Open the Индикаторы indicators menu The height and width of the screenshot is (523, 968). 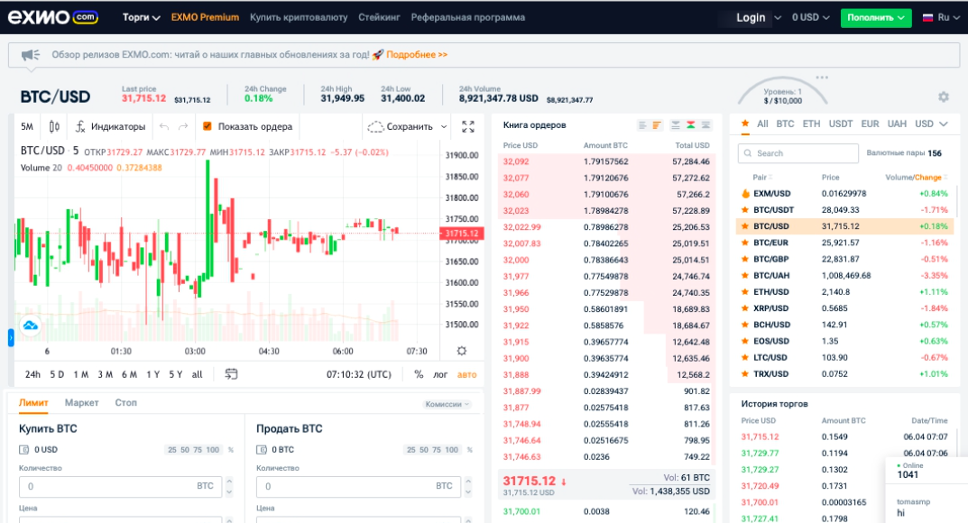(x=110, y=126)
